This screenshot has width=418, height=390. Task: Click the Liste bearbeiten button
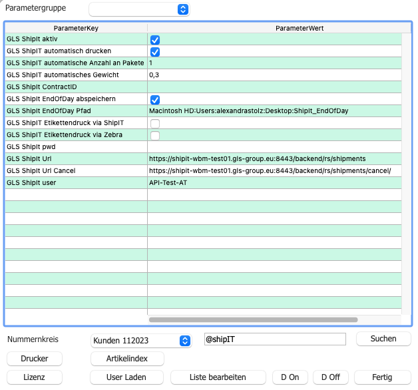click(x=218, y=377)
